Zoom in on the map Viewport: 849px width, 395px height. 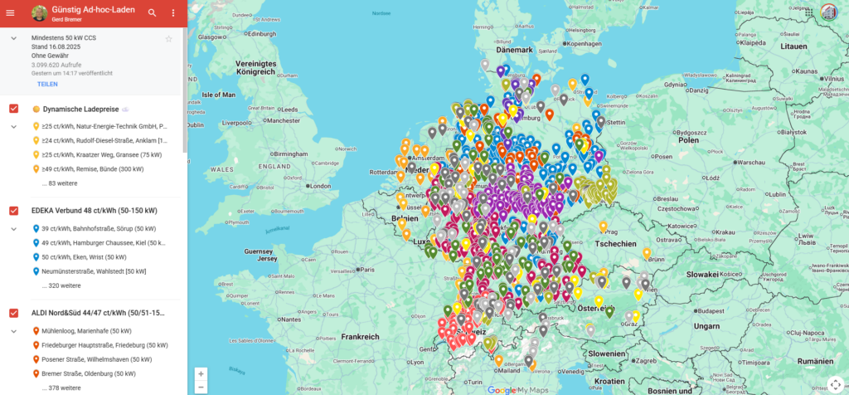coord(201,374)
